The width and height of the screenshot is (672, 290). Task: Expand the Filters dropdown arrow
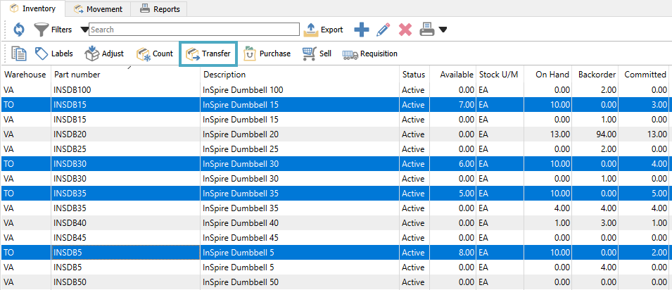[x=84, y=30]
